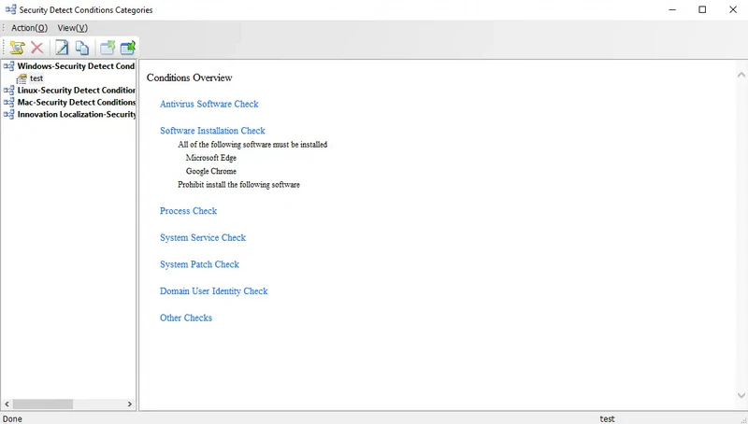Open the Antivirus Software Check link

(x=209, y=104)
